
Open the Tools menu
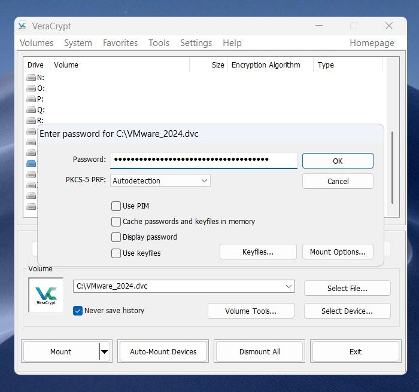(159, 43)
